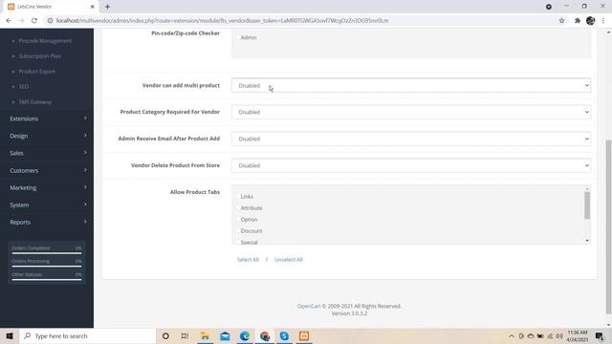The height and width of the screenshot is (344, 612).
Task: Open Task View on taskbar
Action: (x=185, y=335)
